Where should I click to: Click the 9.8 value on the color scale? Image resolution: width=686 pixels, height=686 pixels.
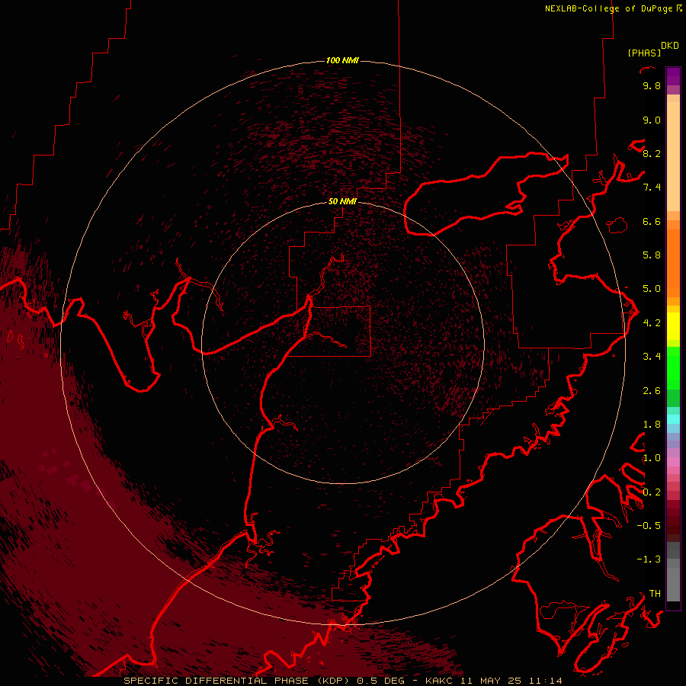(x=652, y=86)
